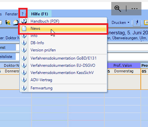Click the zoom-in magnifier icon
This screenshot has width=148, height=127.
click(x=117, y=9)
